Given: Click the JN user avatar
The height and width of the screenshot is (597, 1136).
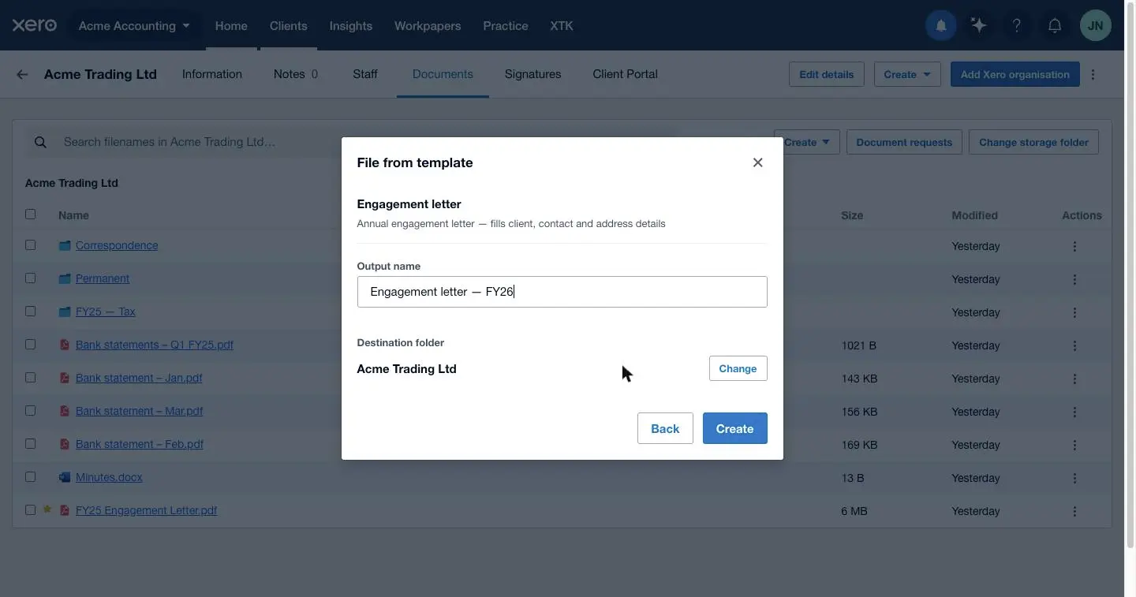Looking at the screenshot, I should (x=1096, y=26).
